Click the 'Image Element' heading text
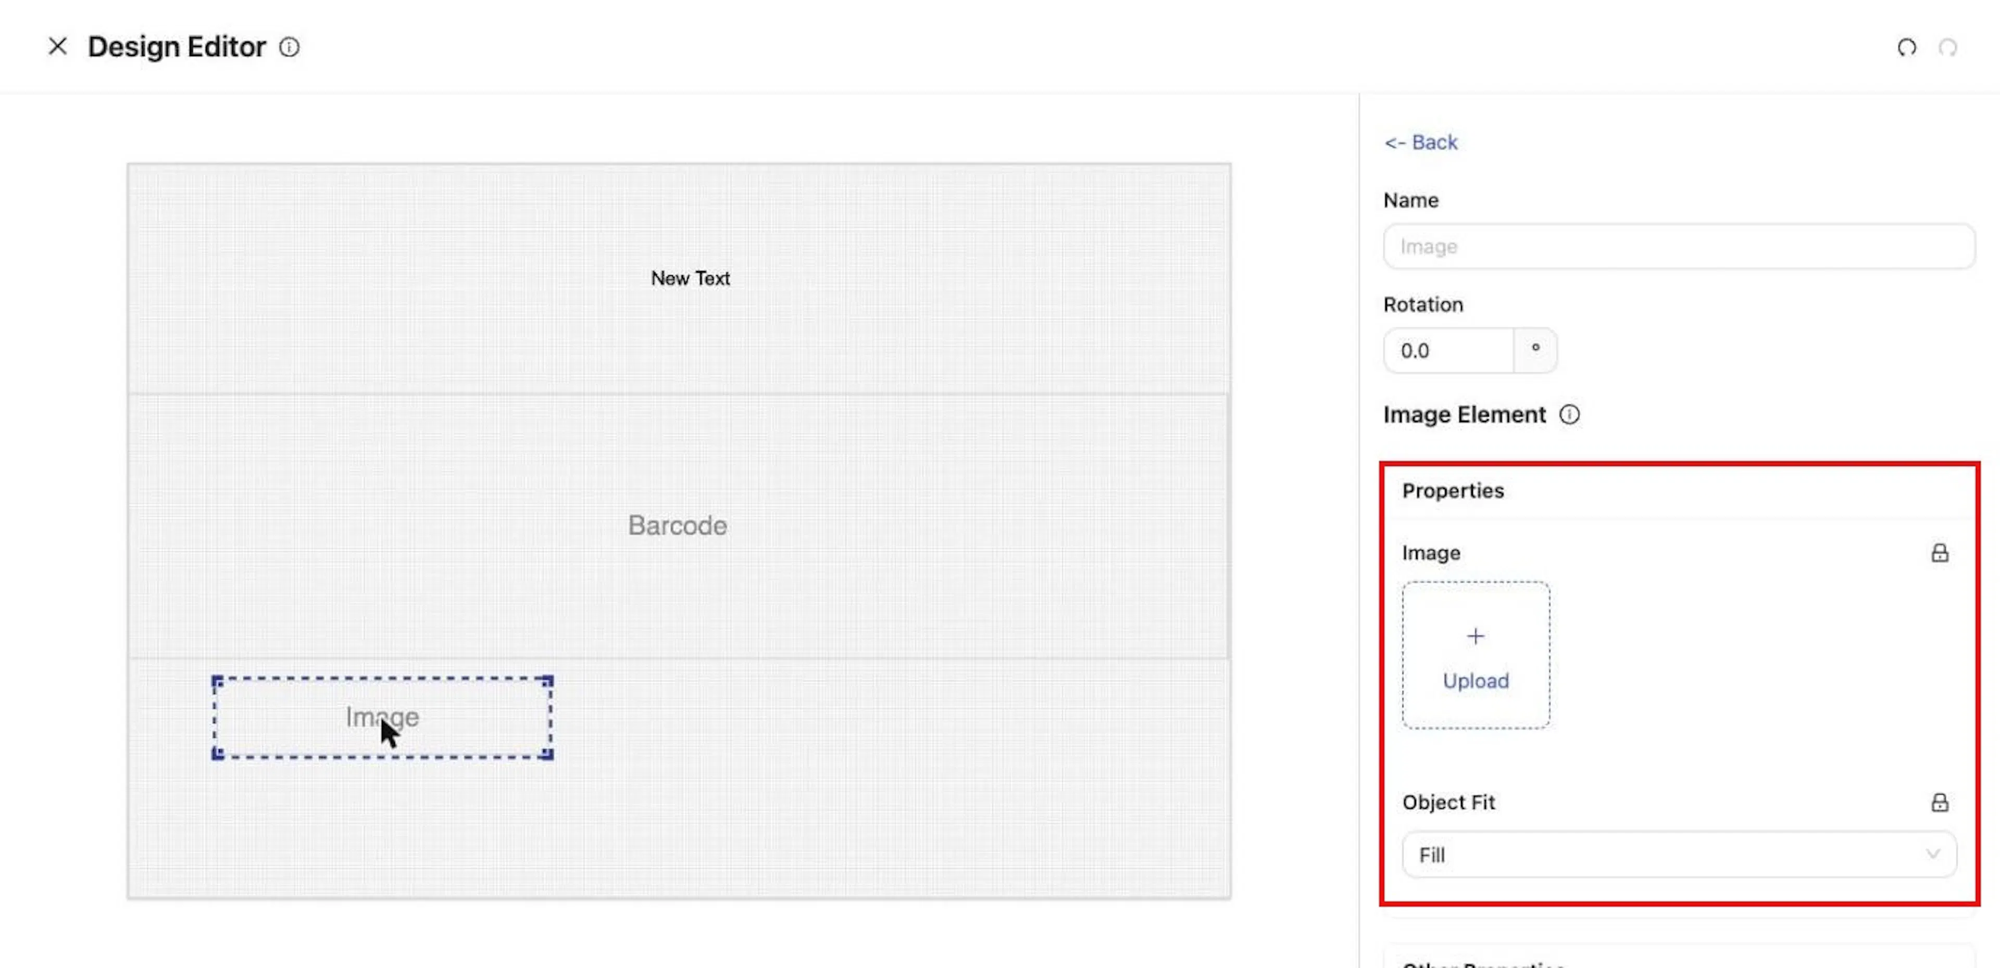Viewport: 2000px width, 968px height. (x=1464, y=415)
